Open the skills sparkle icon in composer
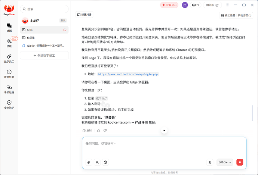258x175 pixels. [x=97, y=162]
